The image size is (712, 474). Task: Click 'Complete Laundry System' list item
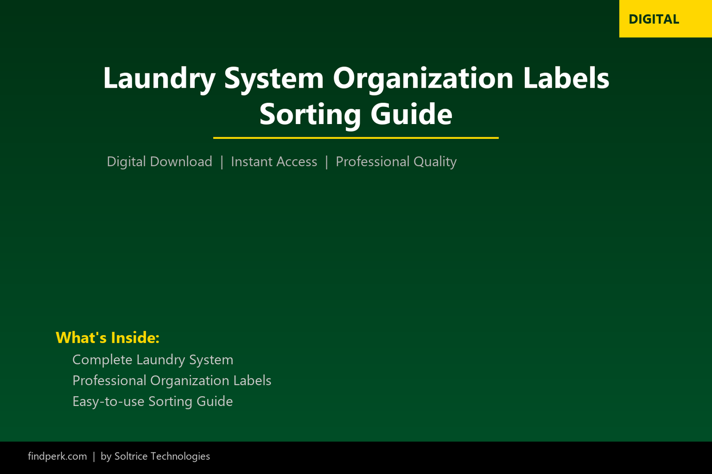(153, 360)
